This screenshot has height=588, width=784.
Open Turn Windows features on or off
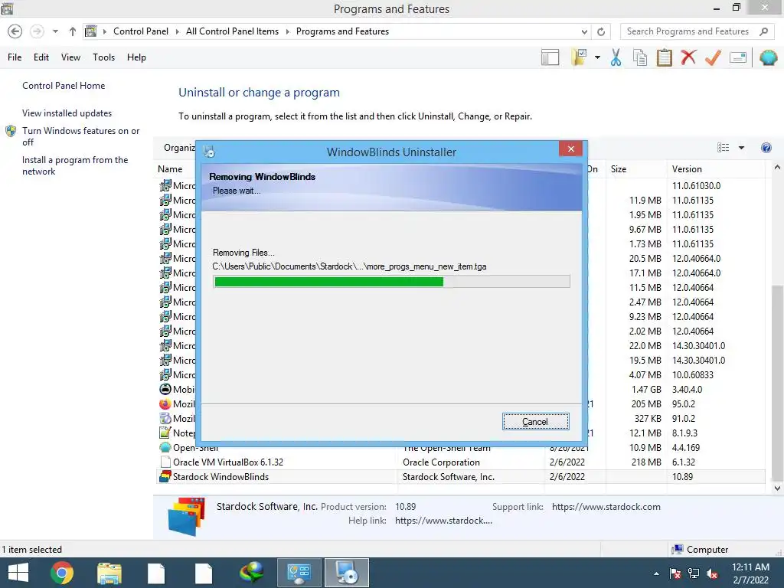[x=80, y=136]
